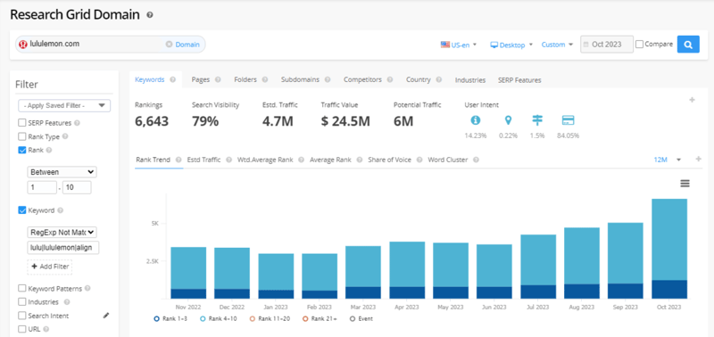Toggle Rank 21+ legend series
Screen dimensions: 714x337
[320, 319]
